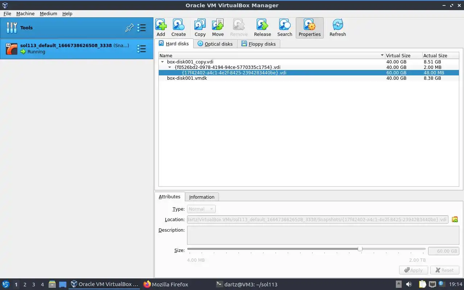Switch to the Floppy disks tab

click(x=258, y=44)
